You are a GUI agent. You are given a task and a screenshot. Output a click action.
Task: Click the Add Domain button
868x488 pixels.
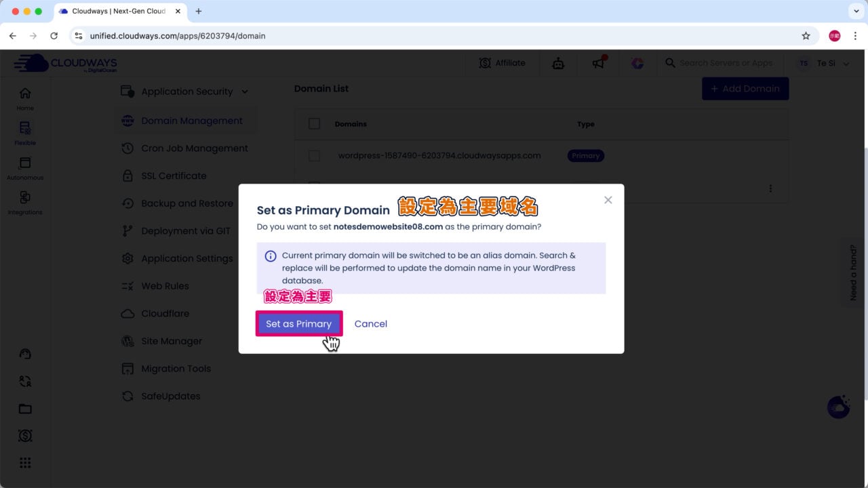pyautogui.click(x=745, y=89)
